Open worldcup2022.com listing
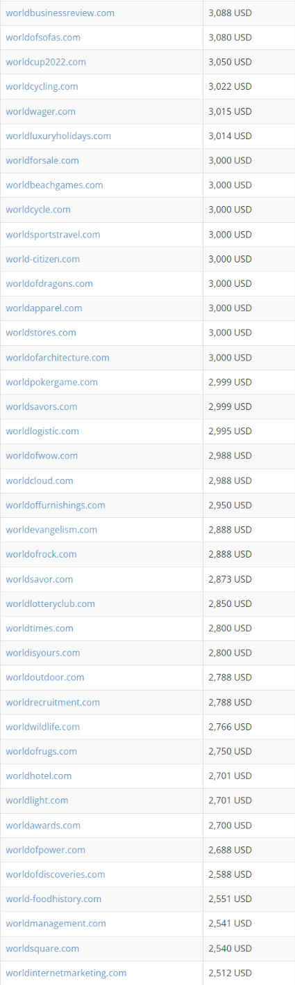 (46, 62)
